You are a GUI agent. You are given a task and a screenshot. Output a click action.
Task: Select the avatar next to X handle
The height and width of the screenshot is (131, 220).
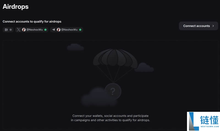(24, 30)
